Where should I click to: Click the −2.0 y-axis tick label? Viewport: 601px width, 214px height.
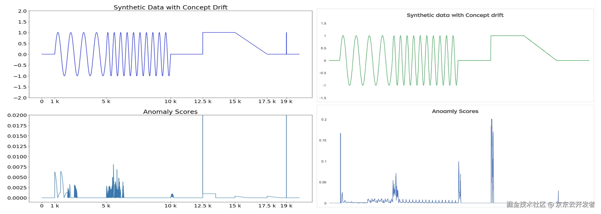(20, 98)
